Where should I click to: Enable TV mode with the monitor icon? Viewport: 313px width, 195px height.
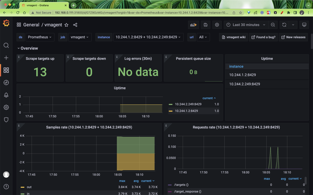tap(304, 25)
